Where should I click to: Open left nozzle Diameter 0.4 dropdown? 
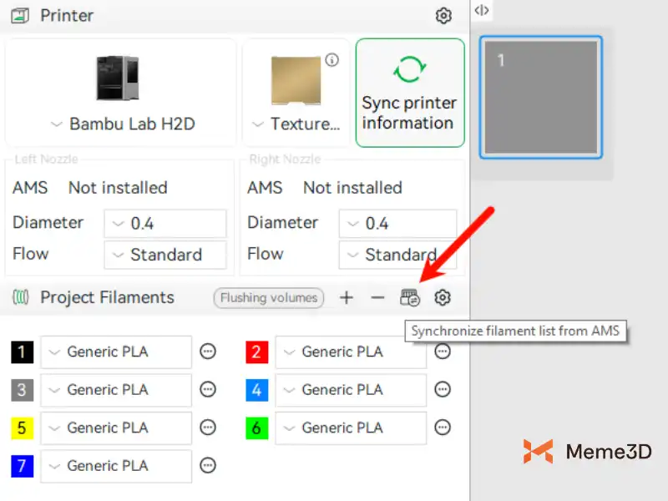click(x=165, y=224)
